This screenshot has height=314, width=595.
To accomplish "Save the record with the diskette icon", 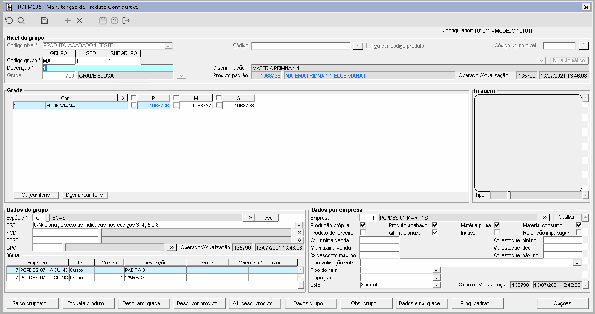I will [44, 21].
